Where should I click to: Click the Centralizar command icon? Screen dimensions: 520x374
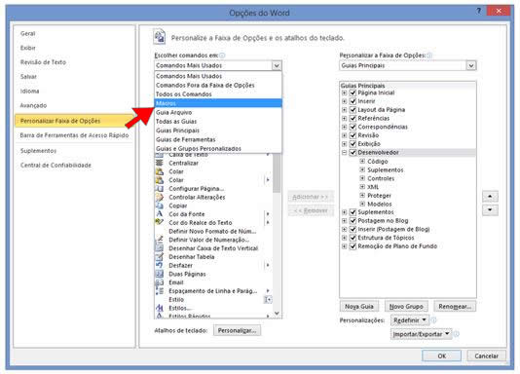point(160,163)
